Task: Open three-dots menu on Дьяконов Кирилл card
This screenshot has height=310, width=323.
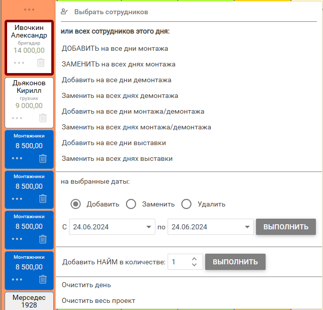Action: coord(17,118)
